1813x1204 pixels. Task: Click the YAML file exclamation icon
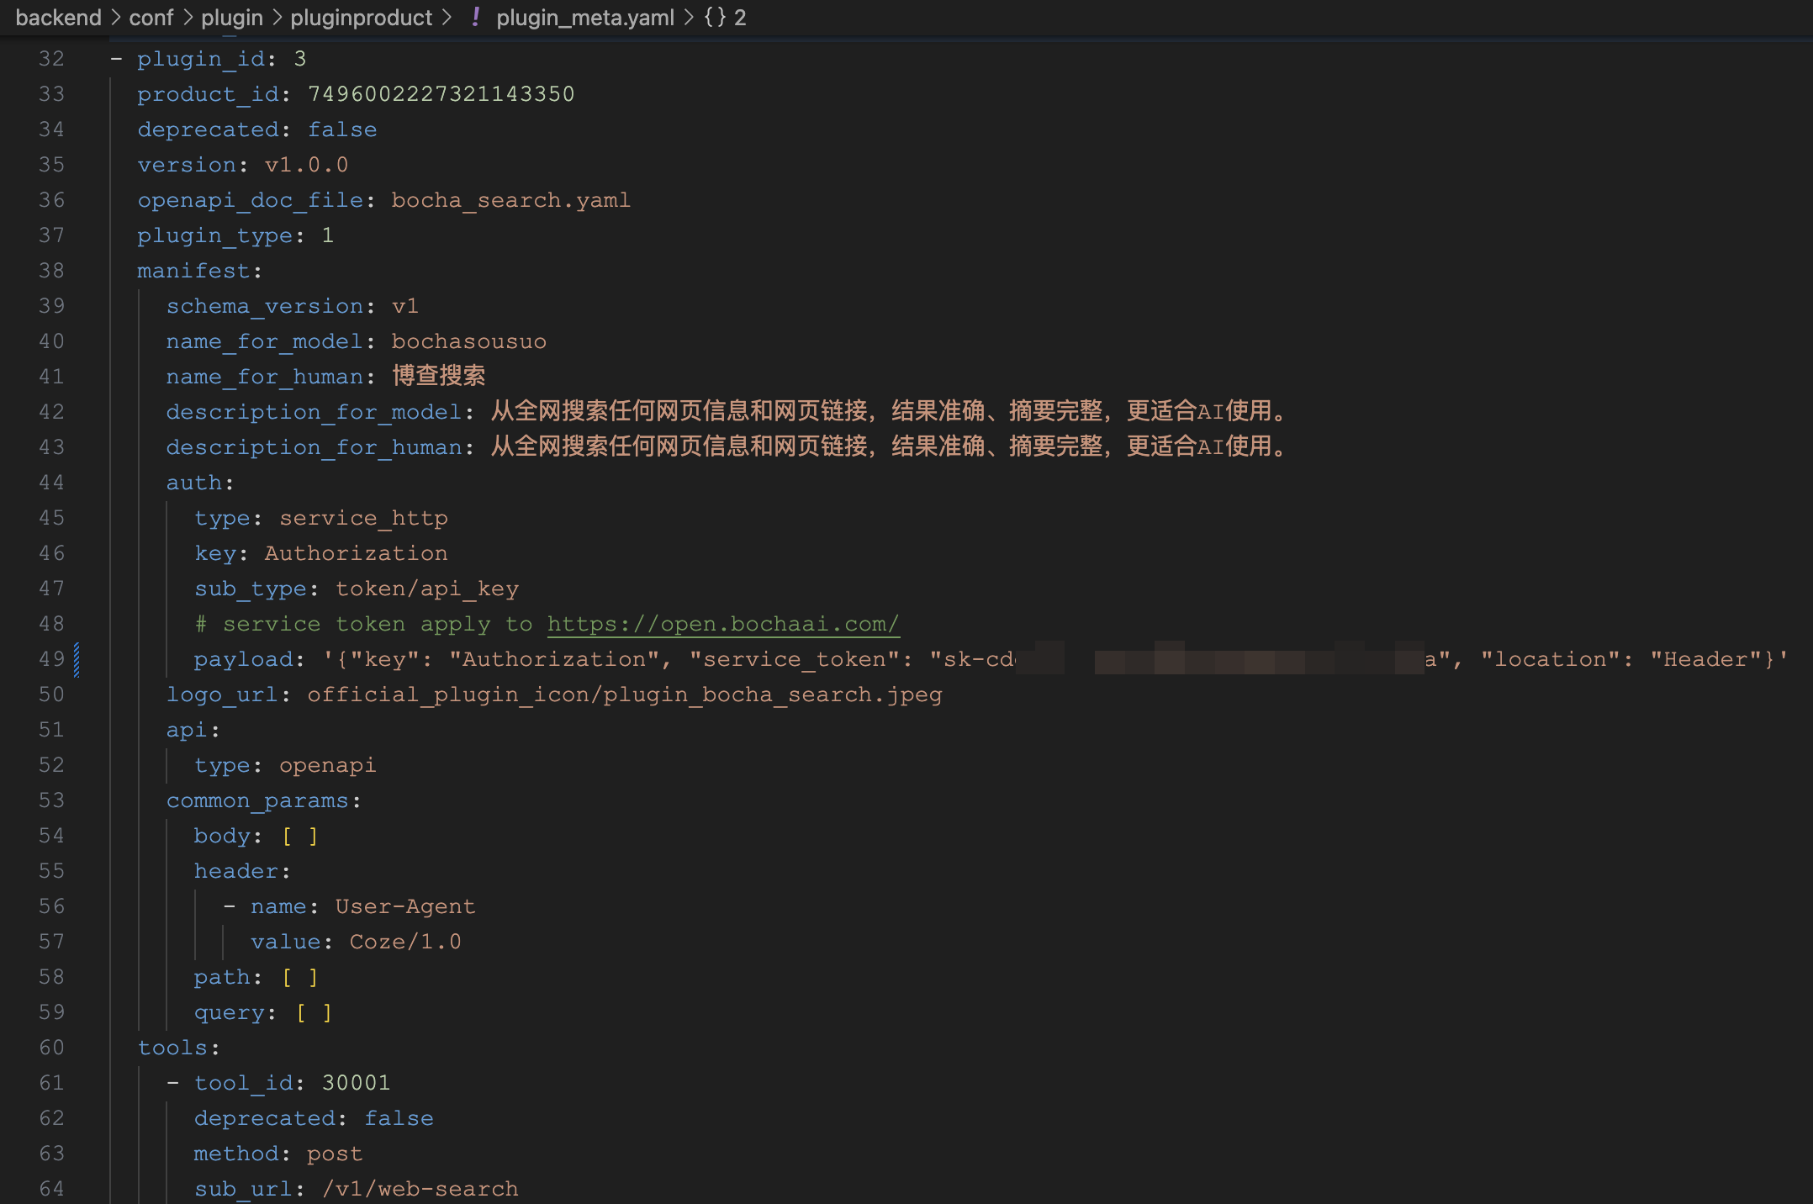[x=476, y=18]
